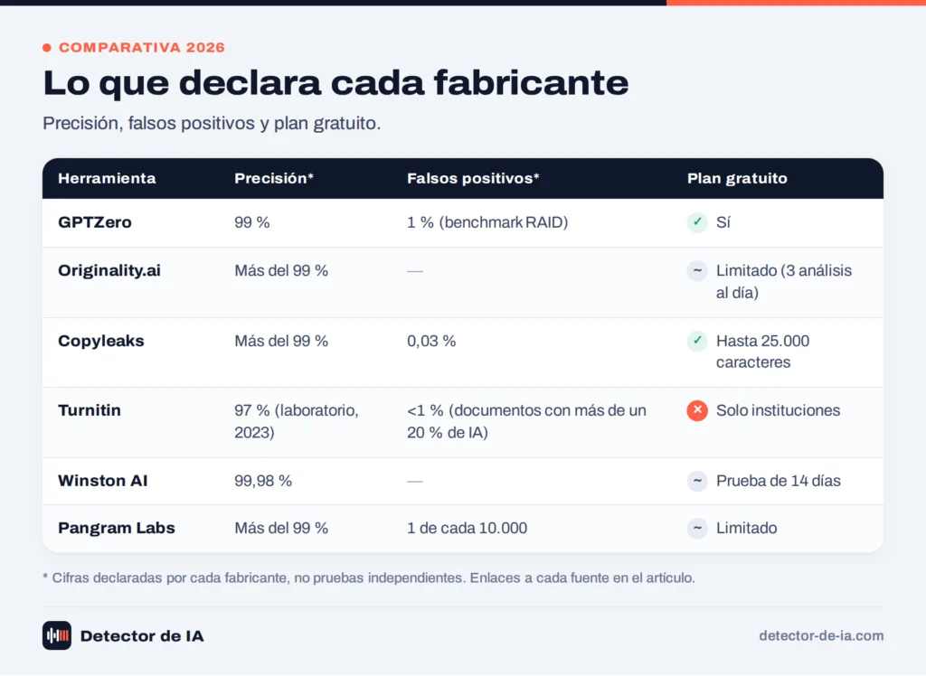Click the orange dot before COMPARATIVA 2026
Viewport: 926px width, 676px height.
tap(47, 48)
